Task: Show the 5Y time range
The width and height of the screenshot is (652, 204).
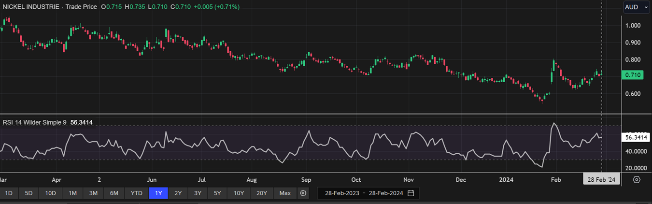Action: point(217,193)
